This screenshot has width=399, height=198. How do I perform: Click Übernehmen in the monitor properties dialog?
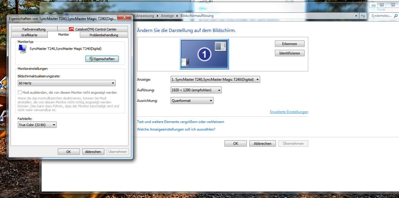[118, 152]
